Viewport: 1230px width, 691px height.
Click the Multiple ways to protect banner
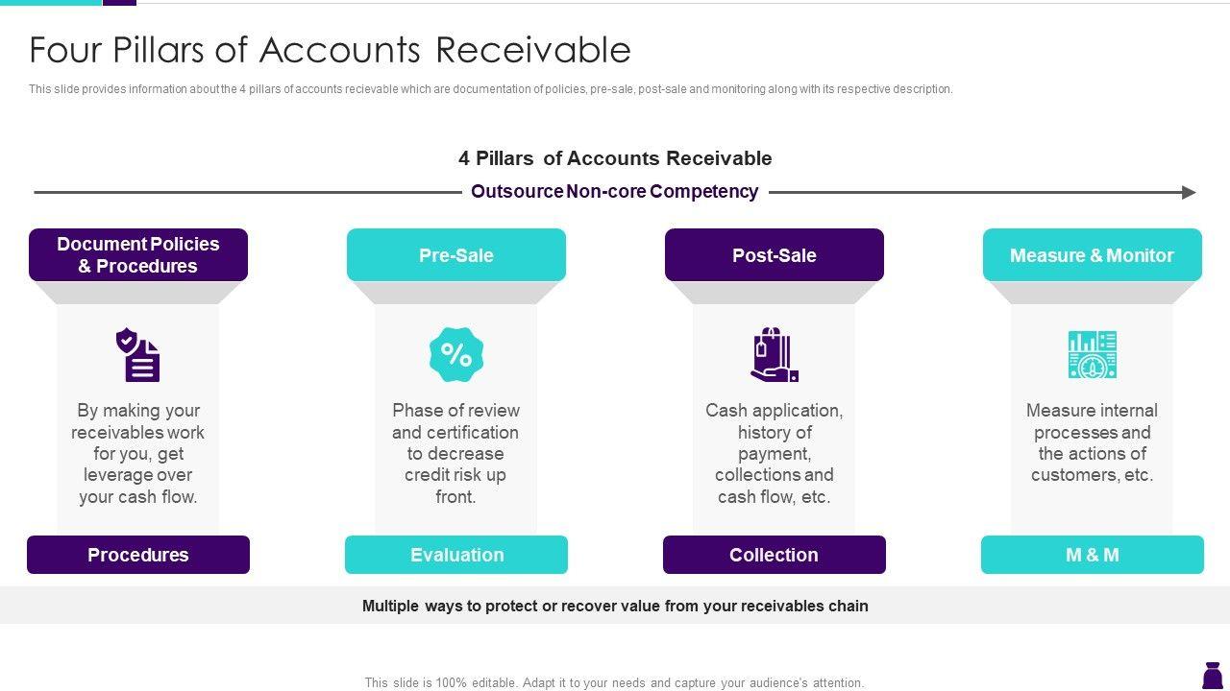pos(615,606)
